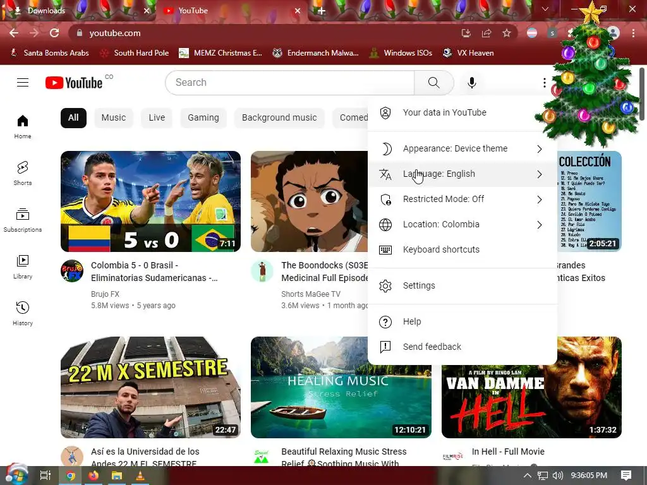Select Your data in YouTube
Image resolution: width=647 pixels, height=485 pixels.
(462, 112)
